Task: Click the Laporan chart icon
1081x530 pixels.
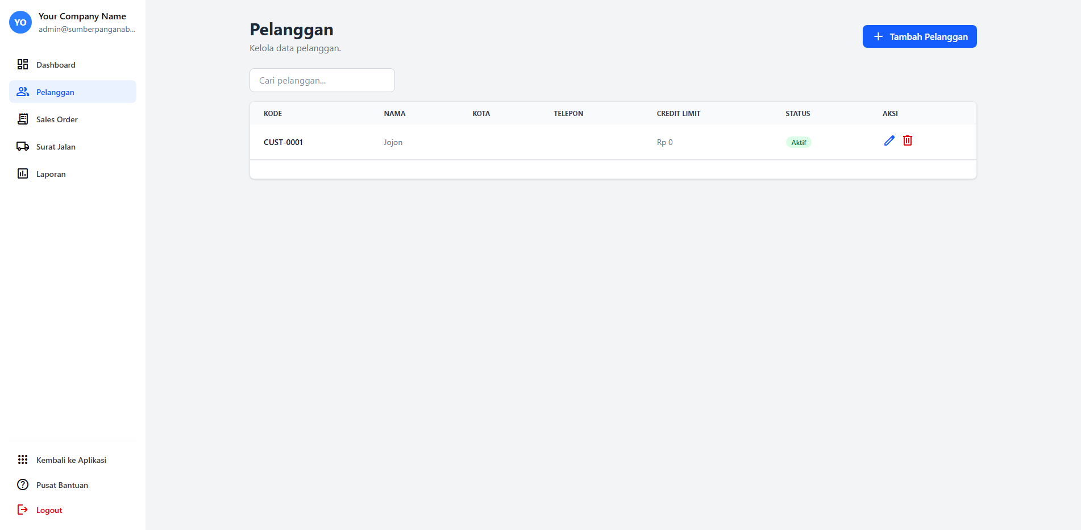Action: pos(23,173)
